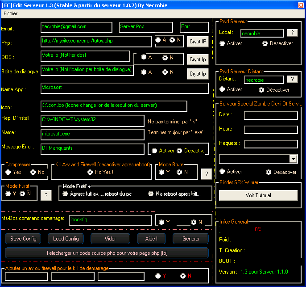This screenshot has width=306, height=287.
Task: Select Activer option beside Message Error field
Action: 154,151
